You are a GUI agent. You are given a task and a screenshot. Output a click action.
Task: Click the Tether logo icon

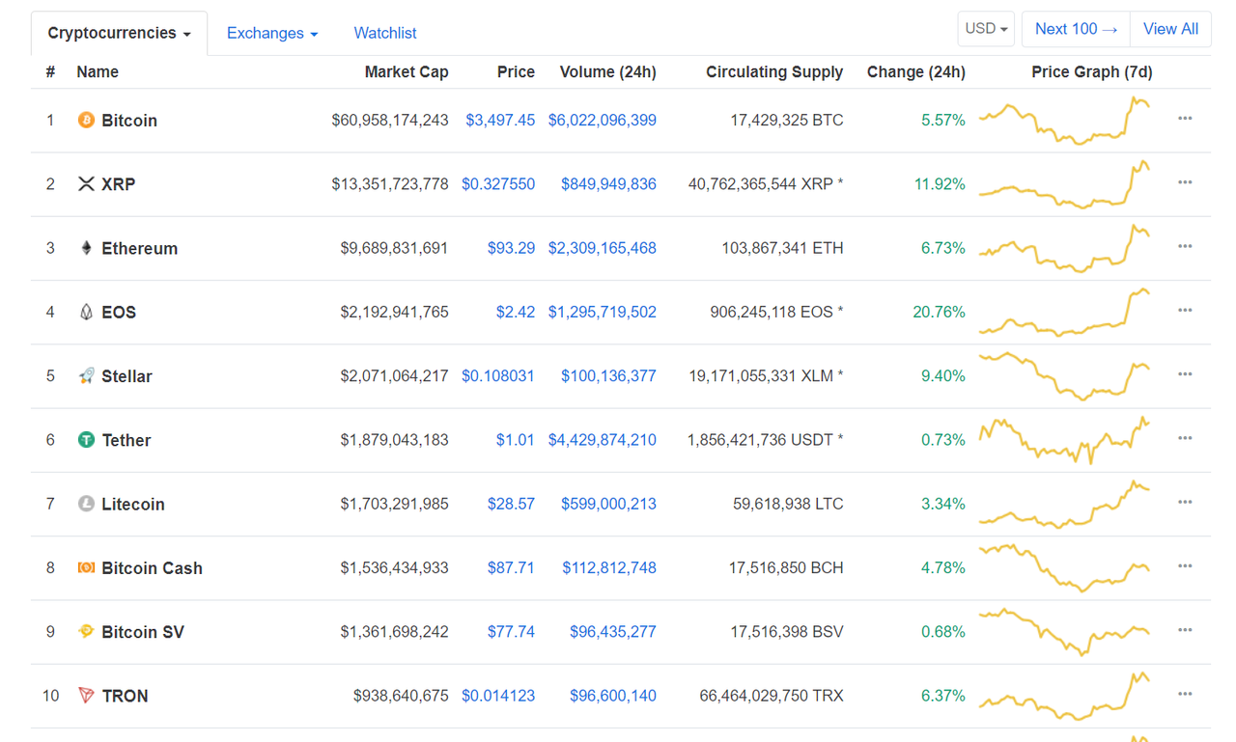[86, 440]
